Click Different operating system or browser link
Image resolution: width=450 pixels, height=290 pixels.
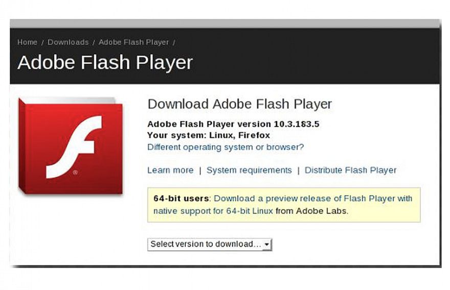226,147
